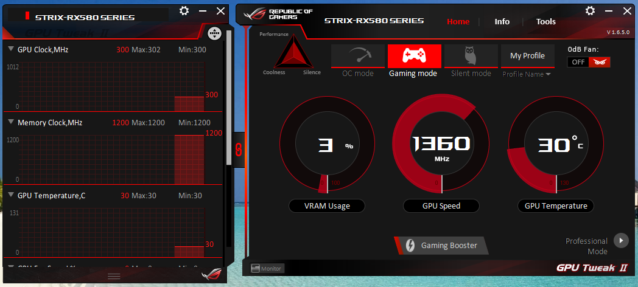Viewport: 638px width, 287px height.
Task: Select OC mode speedometer icon
Action: click(x=357, y=56)
